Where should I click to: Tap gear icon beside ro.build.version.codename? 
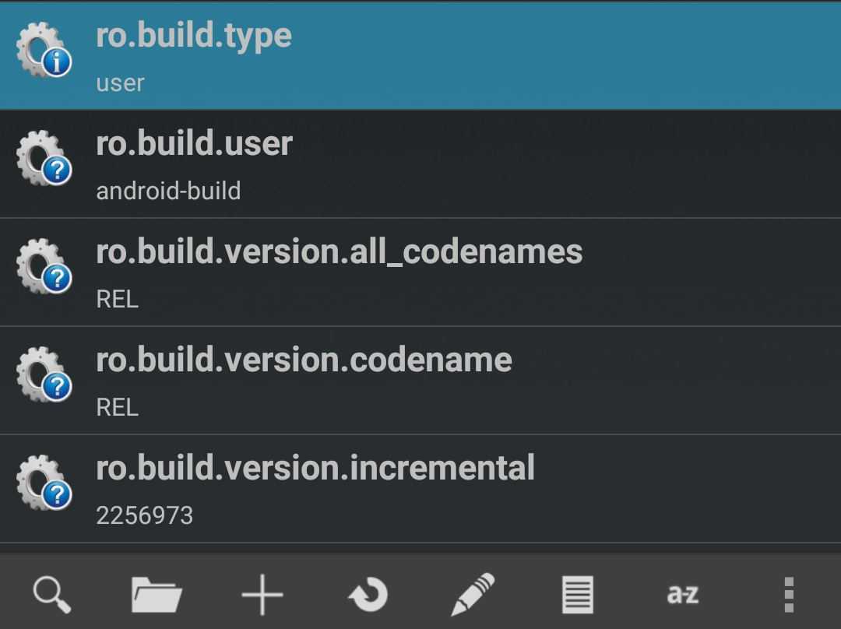pyautogui.click(x=44, y=376)
